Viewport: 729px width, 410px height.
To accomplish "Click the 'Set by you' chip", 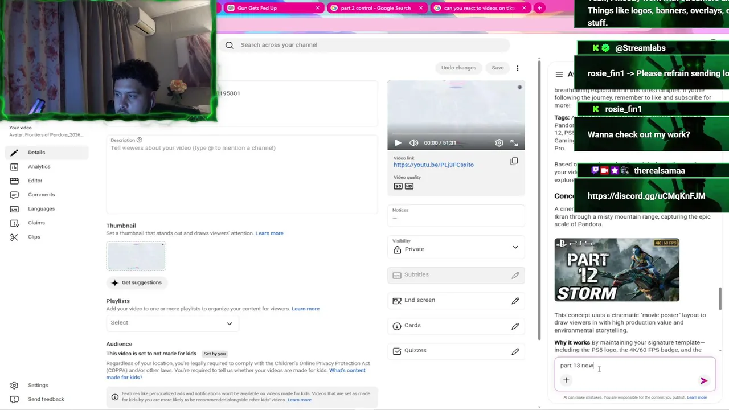I will click(x=215, y=354).
